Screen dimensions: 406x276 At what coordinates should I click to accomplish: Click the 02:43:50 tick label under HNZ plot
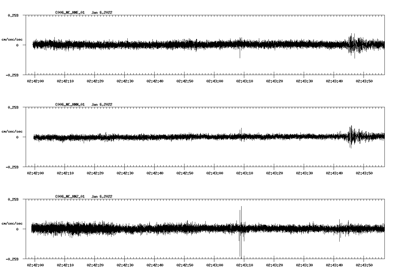[x=364, y=265]
